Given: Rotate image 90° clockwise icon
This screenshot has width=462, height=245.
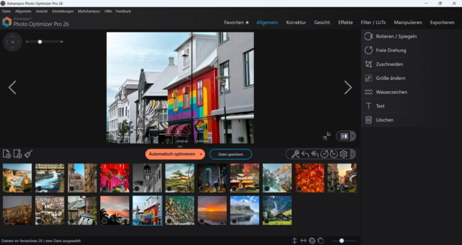Looking at the screenshot, I should click(x=333, y=154).
